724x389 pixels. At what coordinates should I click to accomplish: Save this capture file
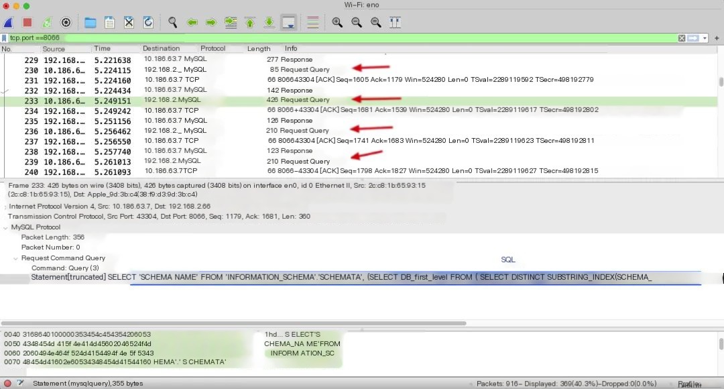click(x=109, y=22)
